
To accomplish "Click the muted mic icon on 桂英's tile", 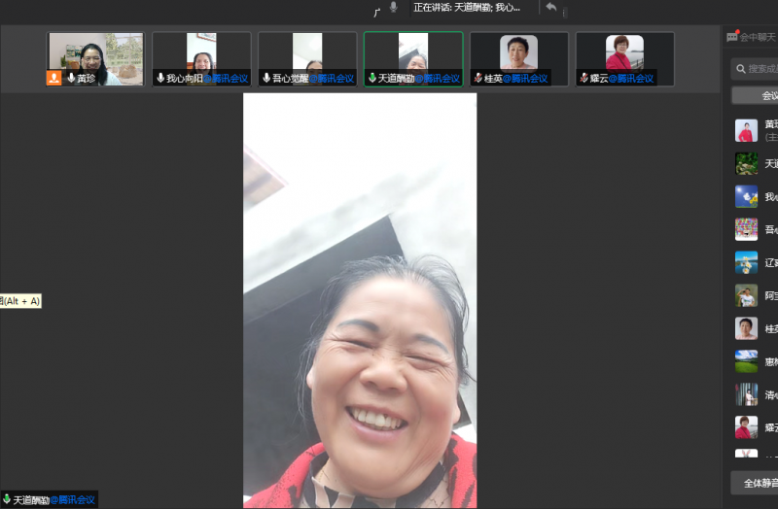I will tap(477, 78).
